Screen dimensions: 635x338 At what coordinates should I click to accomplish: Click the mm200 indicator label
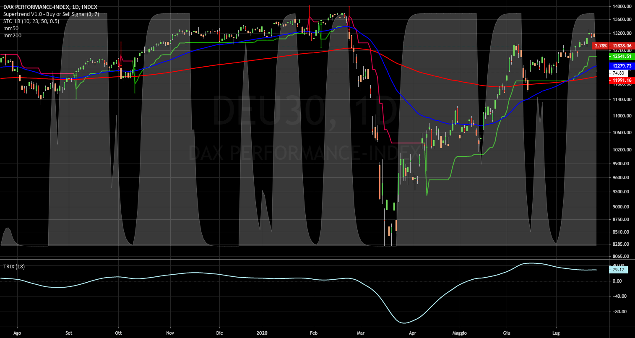tap(12, 35)
